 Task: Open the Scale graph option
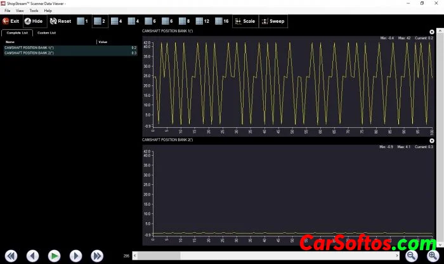(x=244, y=21)
